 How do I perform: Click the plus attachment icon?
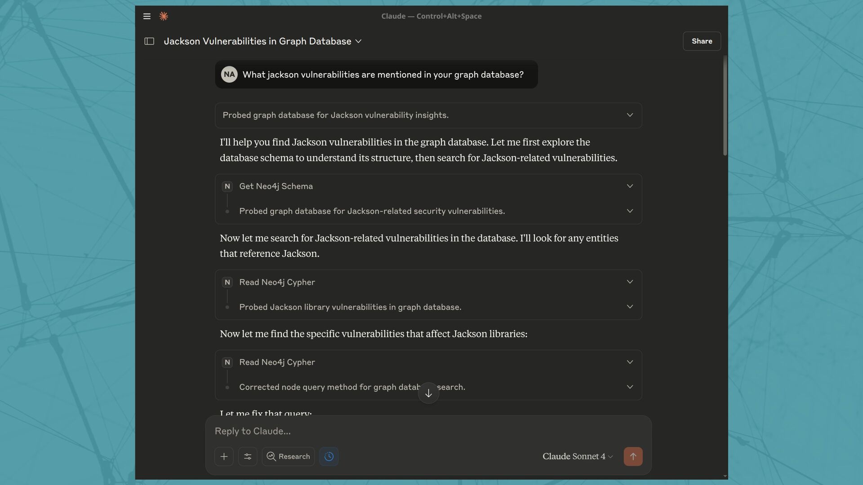point(224,456)
